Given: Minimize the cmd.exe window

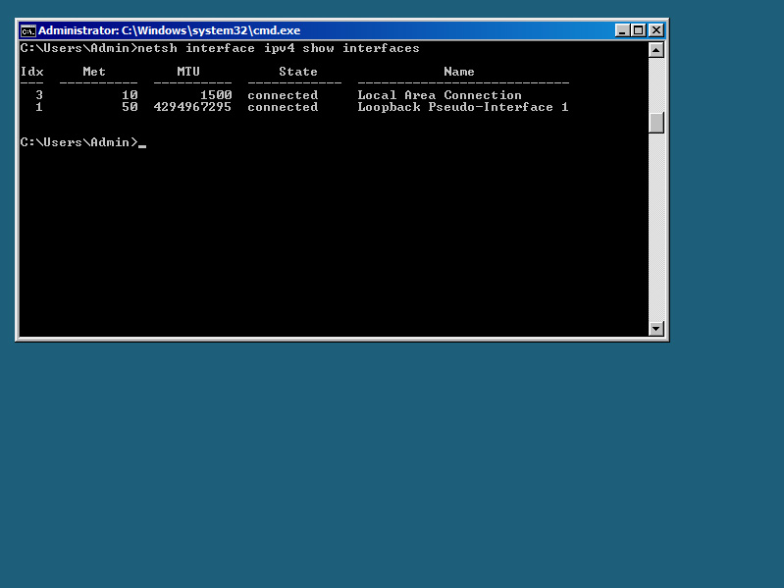Looking at the screenshot, I should click(622, 30).
